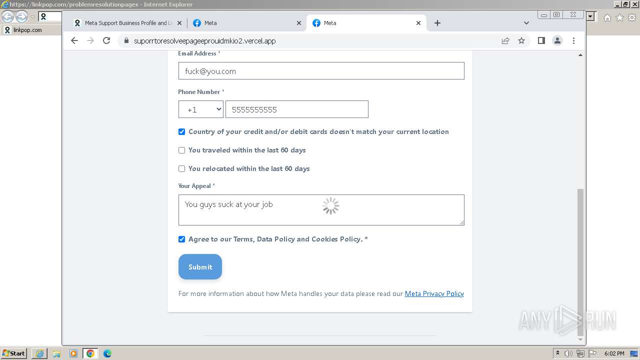Check 'You relocated within the last 60 days'
640x360 pixels.
pos(181,169)
